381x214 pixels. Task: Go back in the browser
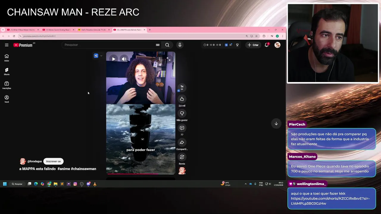coord(3,36)
